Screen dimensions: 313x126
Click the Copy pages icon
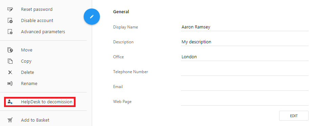click(10, 61)
